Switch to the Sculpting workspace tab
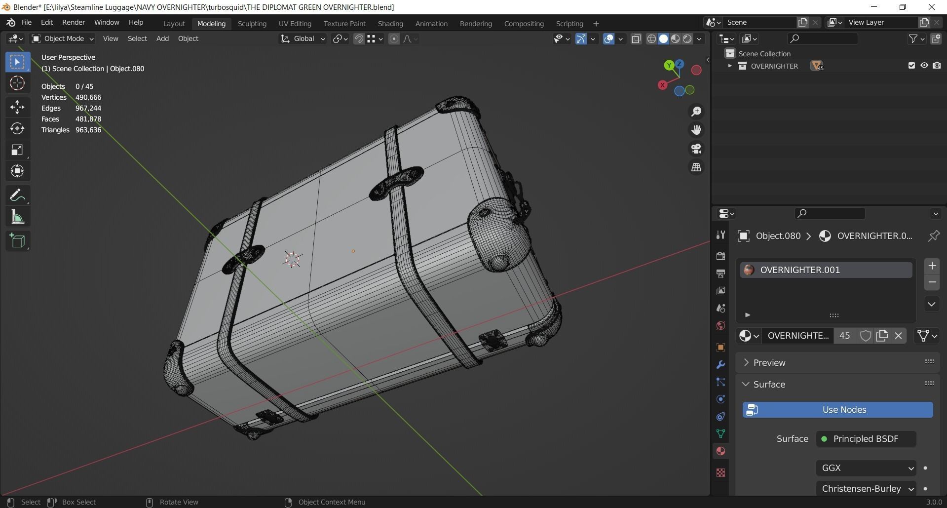The width and height of the screenshot is (947, 508). (252, 23)
